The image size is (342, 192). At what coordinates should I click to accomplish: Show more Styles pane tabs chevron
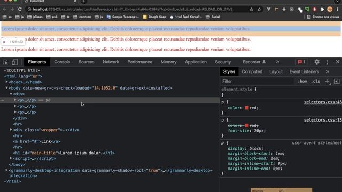point(327,71)
